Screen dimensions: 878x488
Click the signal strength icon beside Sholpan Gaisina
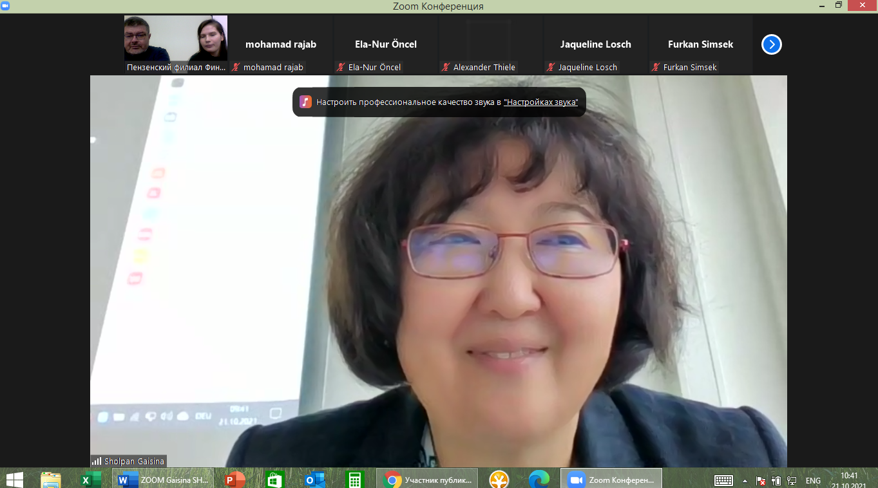[97, 461]
